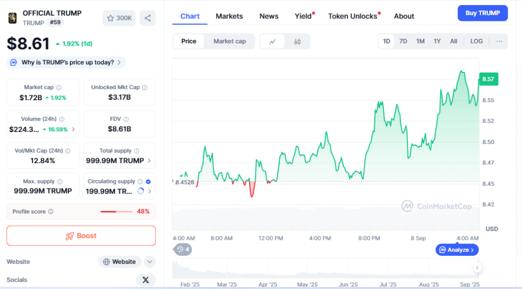
Task: Click the 8.4528 baseline price label
Action: tap(185, 182)
